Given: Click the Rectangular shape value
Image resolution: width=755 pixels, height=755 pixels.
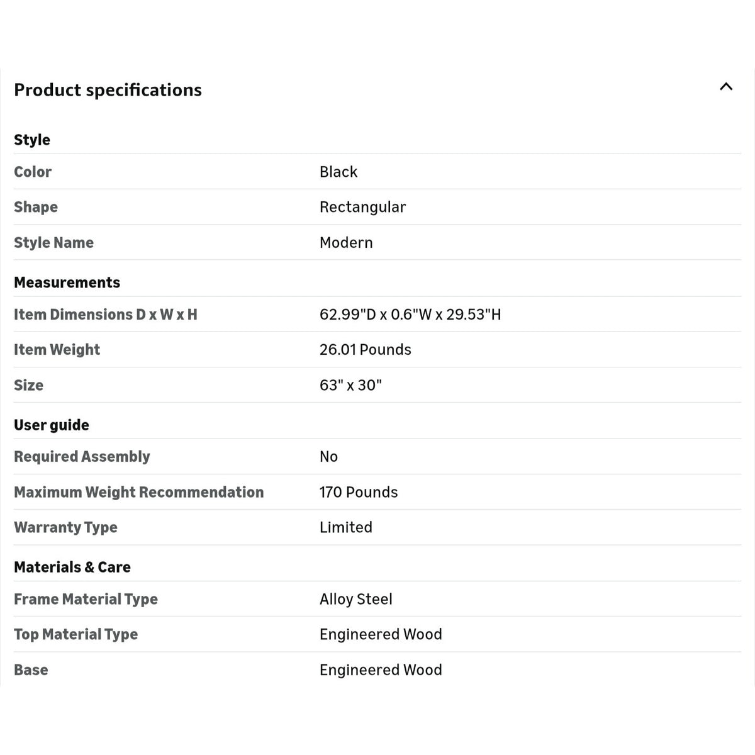Looking at the screenshot, I should tap(362, 207).
